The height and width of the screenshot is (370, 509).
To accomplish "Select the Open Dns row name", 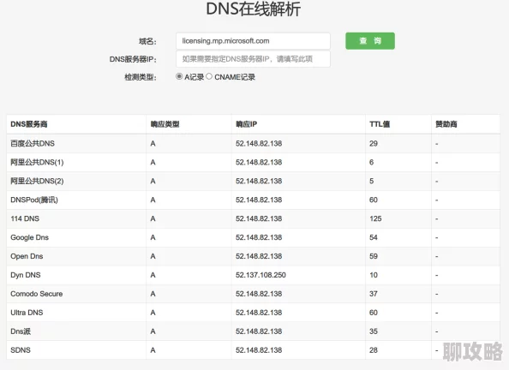I will 27,256.
